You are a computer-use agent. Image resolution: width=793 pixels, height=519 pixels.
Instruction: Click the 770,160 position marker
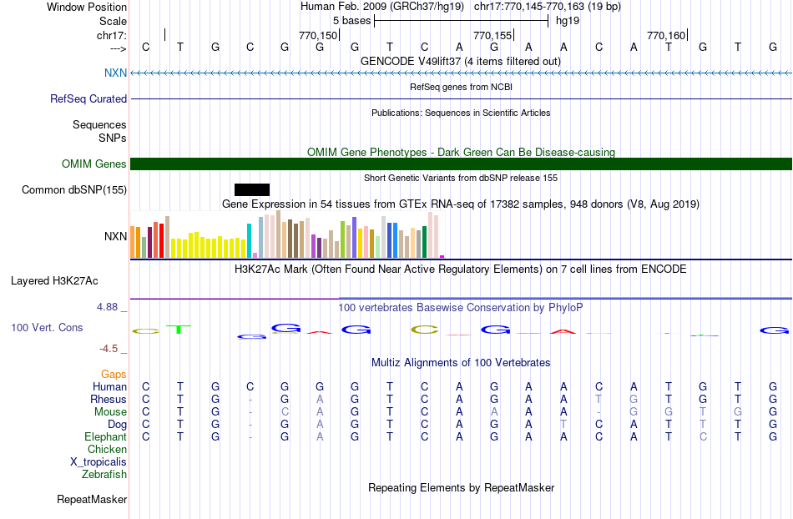point(666,35)
